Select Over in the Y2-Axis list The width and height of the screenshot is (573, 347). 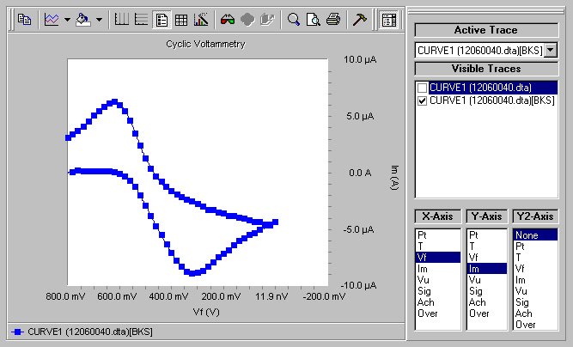(x=535, y=325)
